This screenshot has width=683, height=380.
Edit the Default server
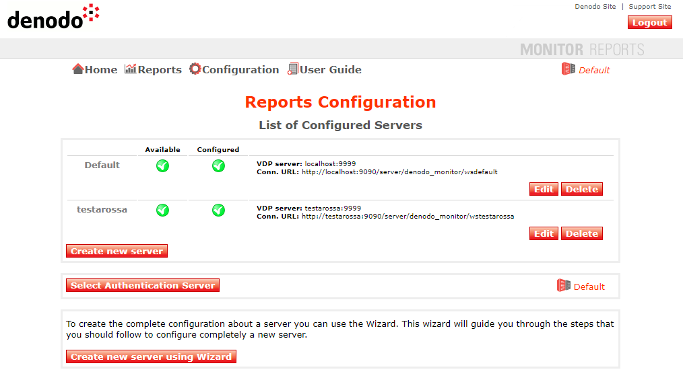[544, 189]
